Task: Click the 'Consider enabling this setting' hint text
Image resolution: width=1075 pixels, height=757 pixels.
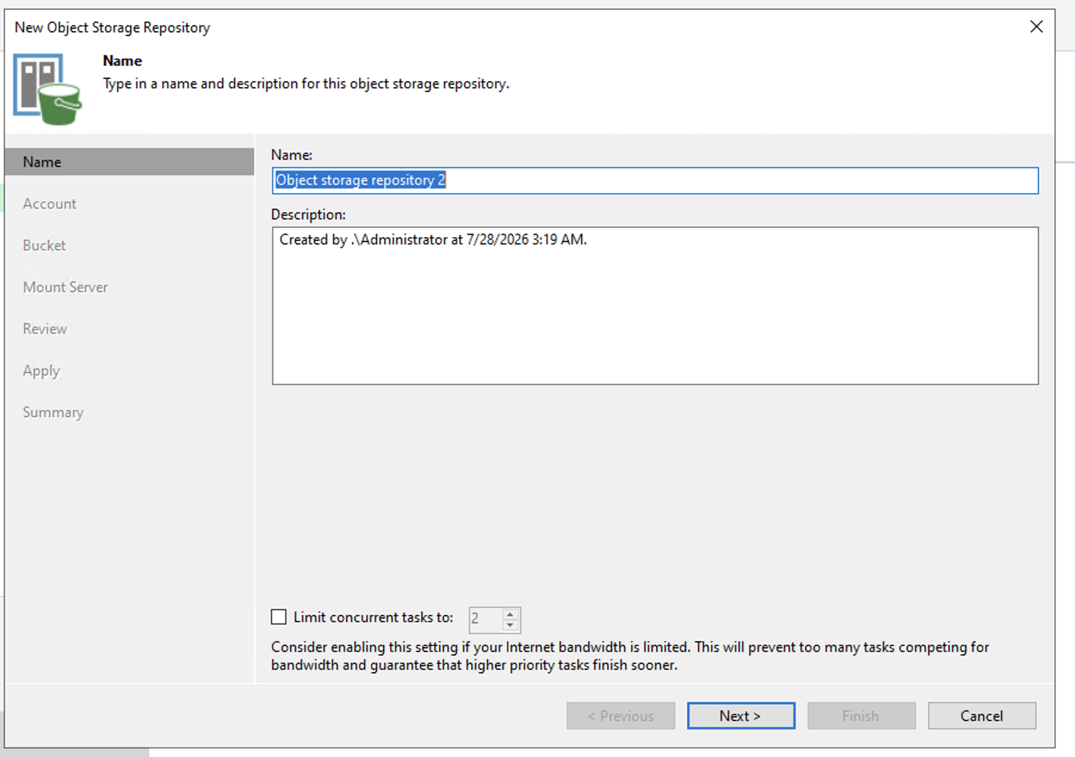Action: click(x=630, y=656)
